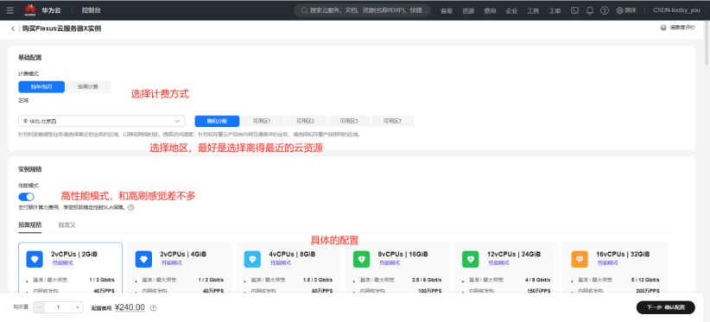This screenshot has height=322, width=710.
Task: Select availability zone 可用区3
Action: [x=349, y=121]
